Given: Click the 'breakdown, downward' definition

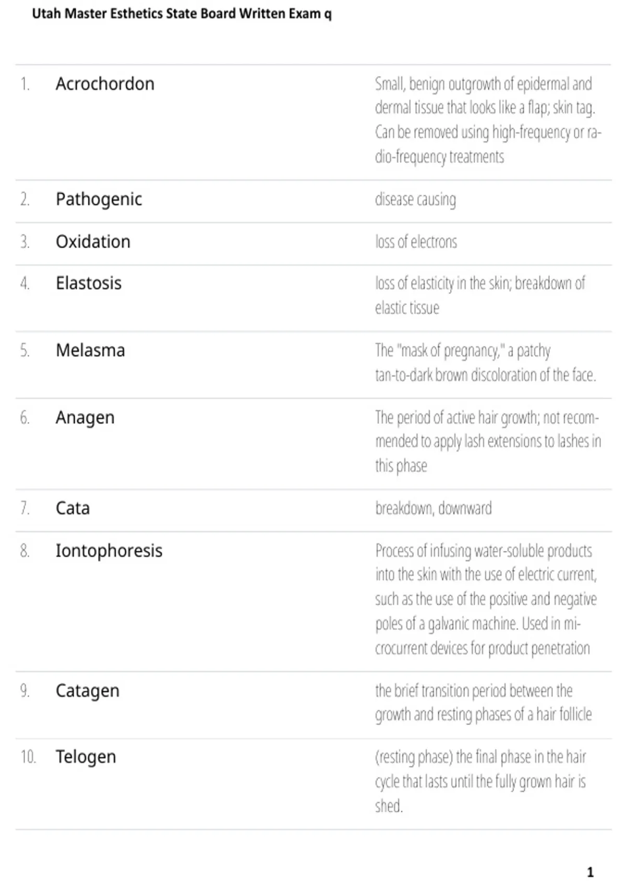Looking at the screenshot, I should (x=433, y=508).
